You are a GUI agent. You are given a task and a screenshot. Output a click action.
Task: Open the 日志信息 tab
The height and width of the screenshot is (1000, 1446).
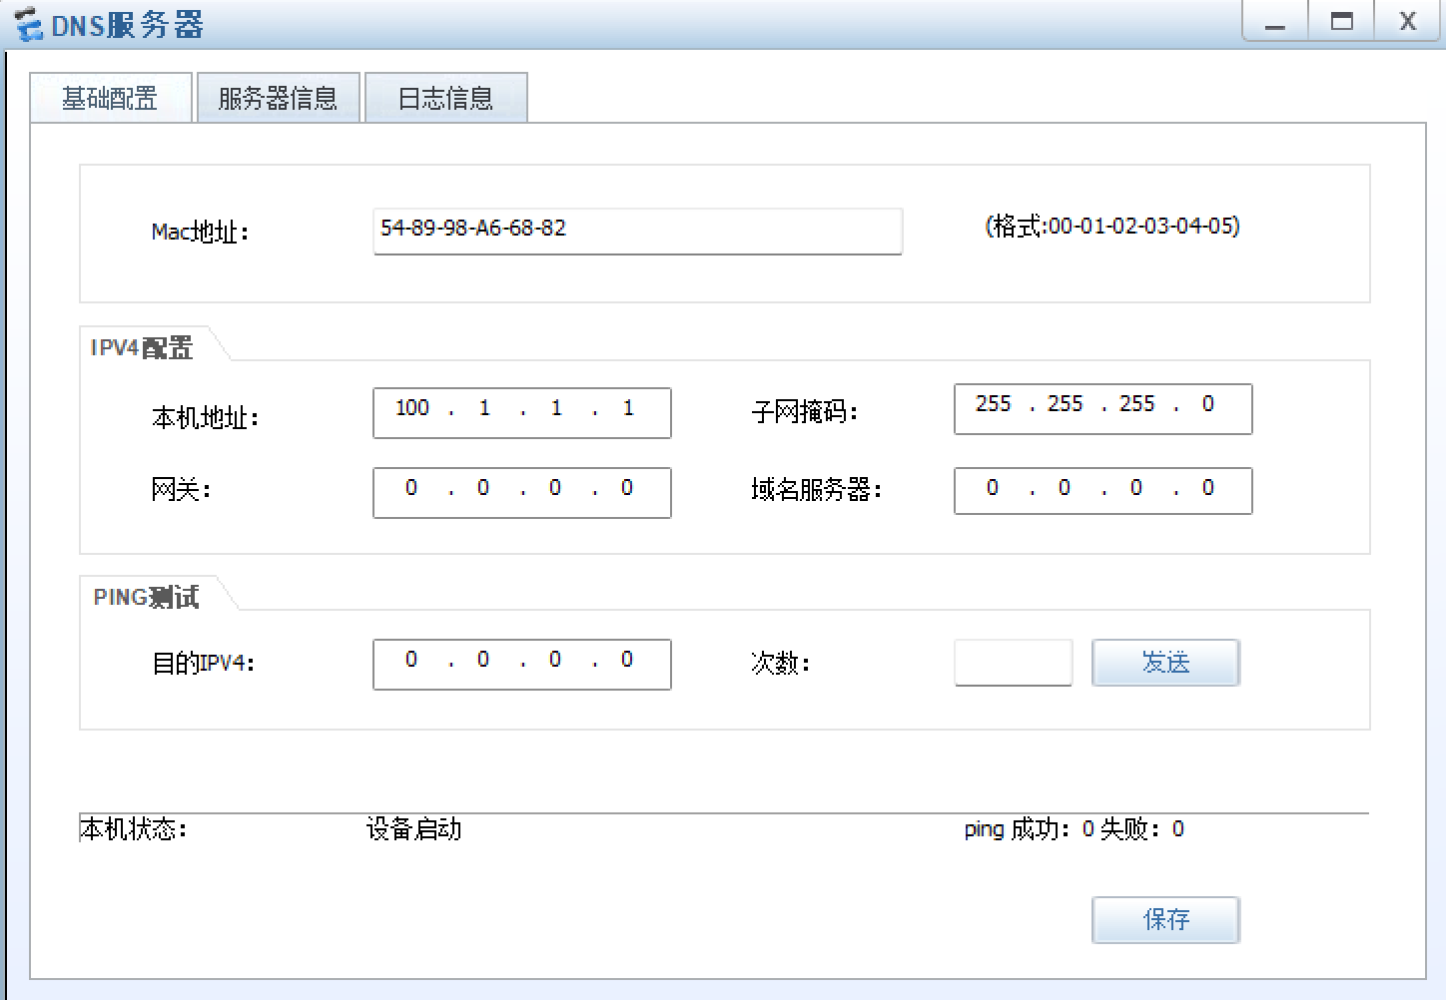[x=445, y=98]
